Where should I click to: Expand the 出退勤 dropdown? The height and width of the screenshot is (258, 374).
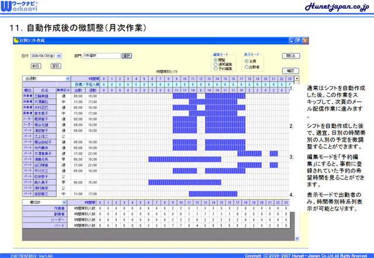point(68,78)
